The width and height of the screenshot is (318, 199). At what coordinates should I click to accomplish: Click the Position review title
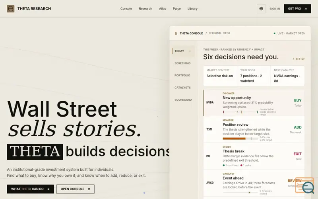(235, 125)
